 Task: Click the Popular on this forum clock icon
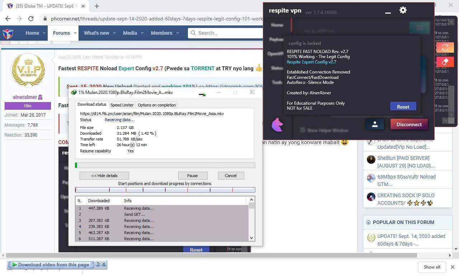368,222
